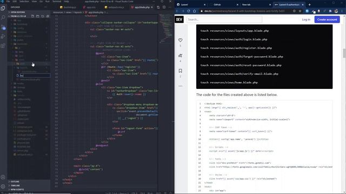Click the new file name input in Explorer
The width and height of the screenshot is (346, 194).
(x=35, y=75)
